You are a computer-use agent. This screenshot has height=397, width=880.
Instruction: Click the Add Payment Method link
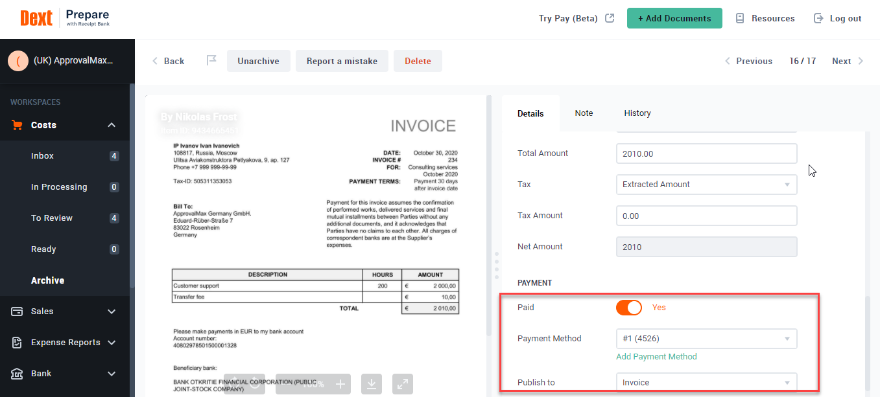pos(656,357)
